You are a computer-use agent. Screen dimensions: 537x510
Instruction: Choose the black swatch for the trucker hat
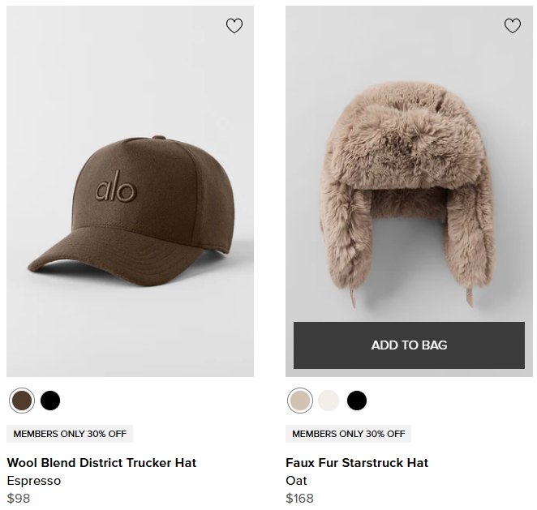click(50, 401)
